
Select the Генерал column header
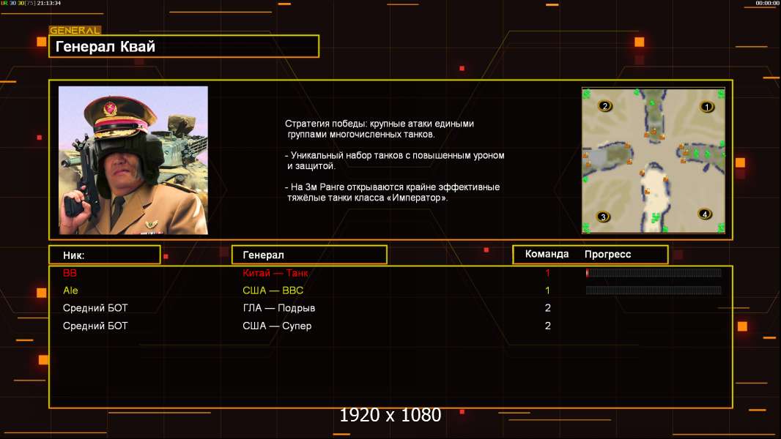309,255
